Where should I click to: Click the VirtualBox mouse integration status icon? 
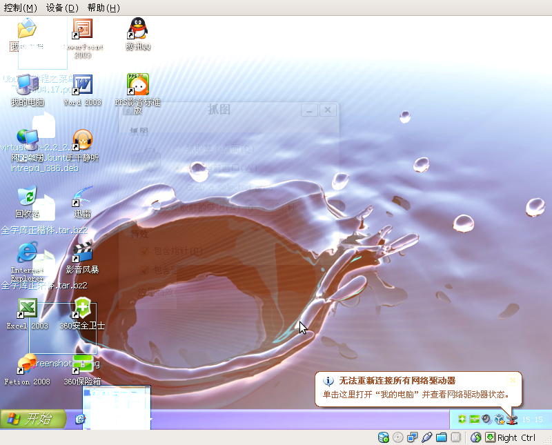click(475, 437)
